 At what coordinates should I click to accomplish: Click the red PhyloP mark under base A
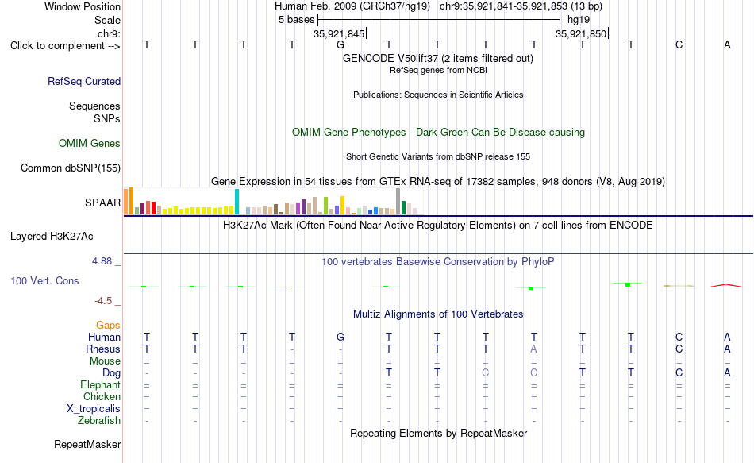pos(726,285)
